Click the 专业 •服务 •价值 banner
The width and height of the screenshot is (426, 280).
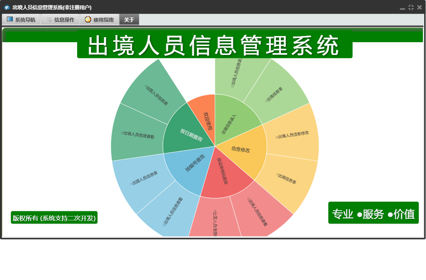coord(373,213)
